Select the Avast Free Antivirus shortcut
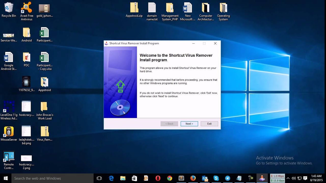 click(x=27, y=11)
